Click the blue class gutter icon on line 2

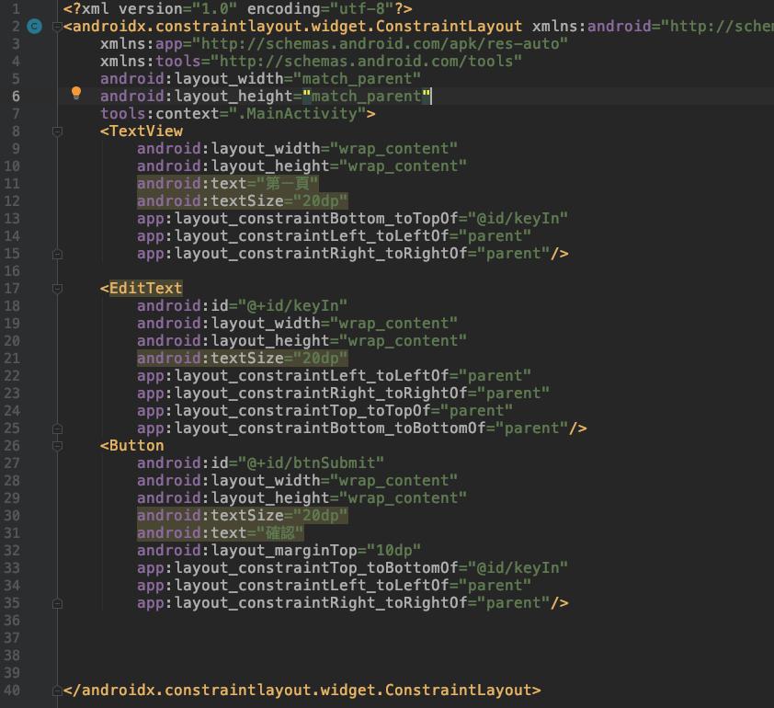point(35,27)
